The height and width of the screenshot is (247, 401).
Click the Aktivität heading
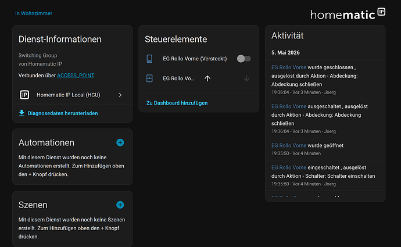pyautogui.click(x=288, y=35)
